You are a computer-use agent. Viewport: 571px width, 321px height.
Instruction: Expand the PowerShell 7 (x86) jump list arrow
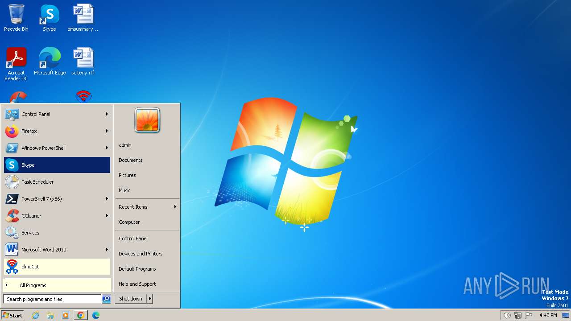pyautogui.click(x=107, y=199)
